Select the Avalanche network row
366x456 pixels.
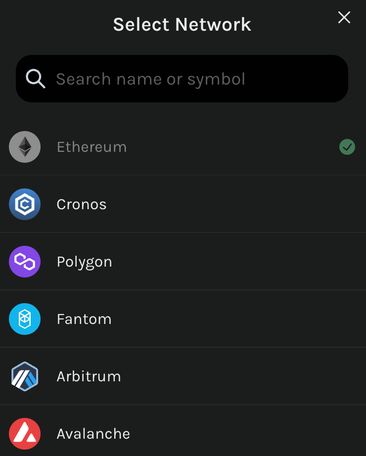[183, 431]
